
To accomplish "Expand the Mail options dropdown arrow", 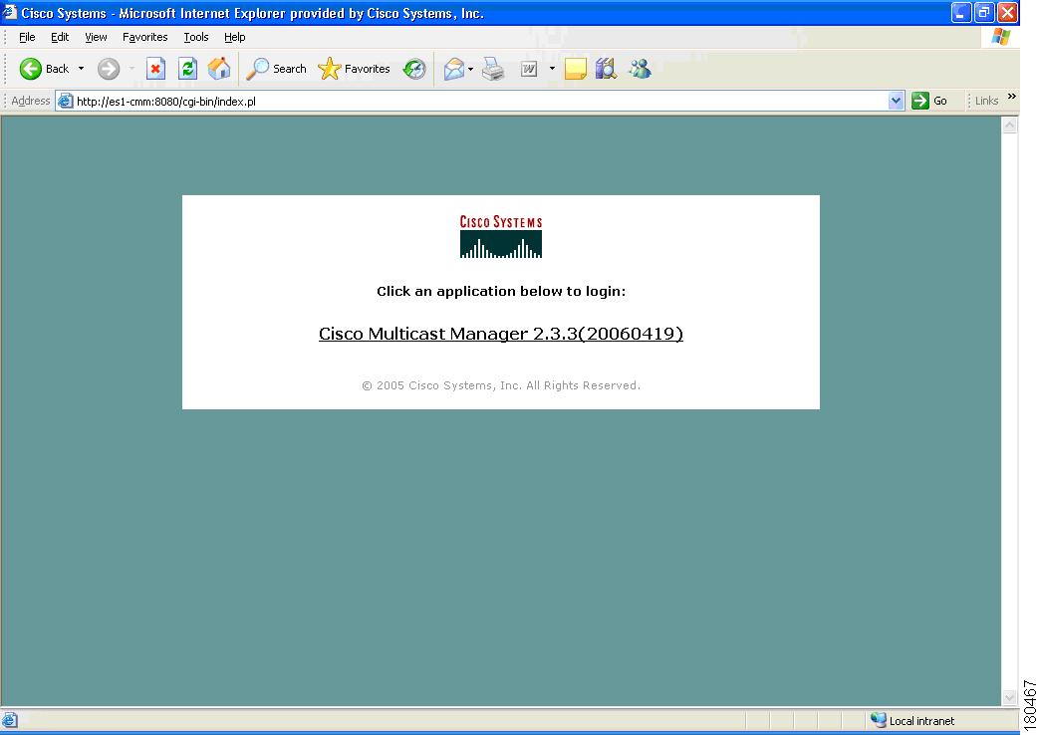I will point(470,69).
